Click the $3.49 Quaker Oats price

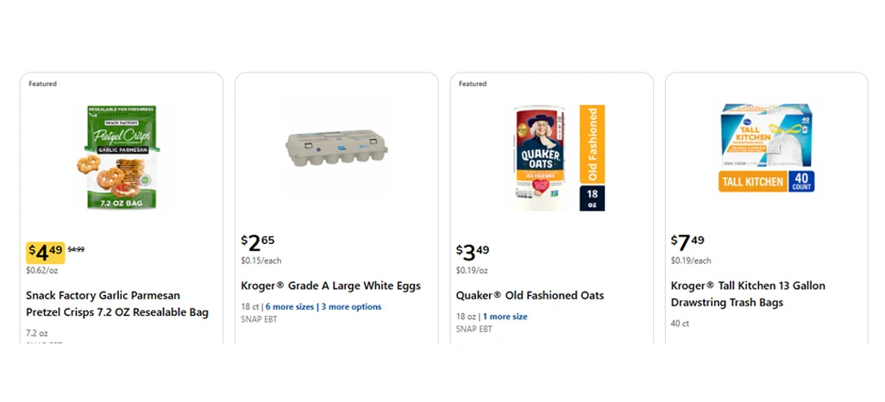(x=473, y=252)
